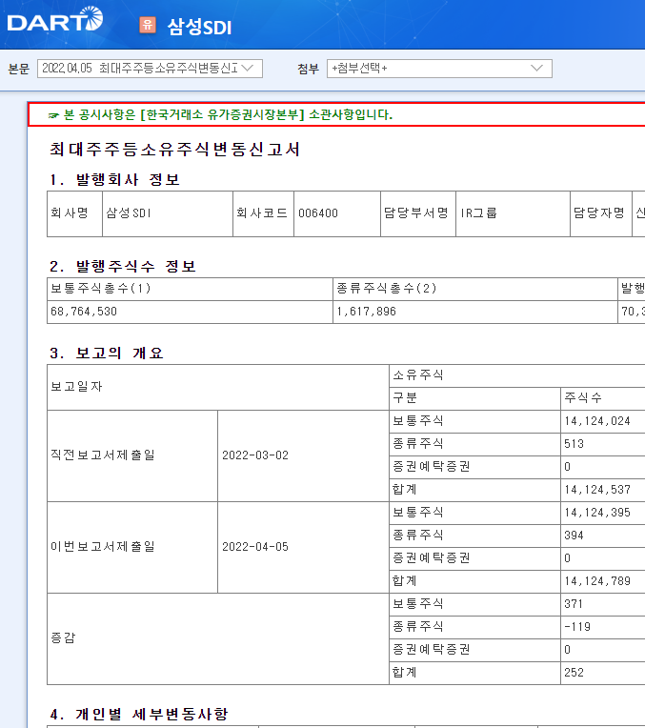Select company code 006400 cell
This screenshot has width=645, height=728.
[337, 213]
